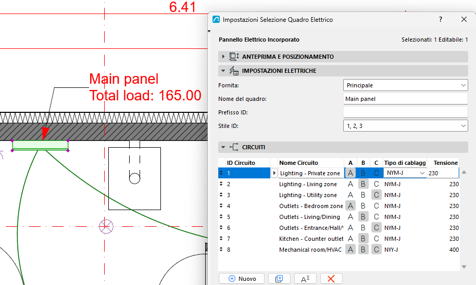476x285 pixels.
Task: Click the Main panel label in the drawing
Action: pos(124,79)
